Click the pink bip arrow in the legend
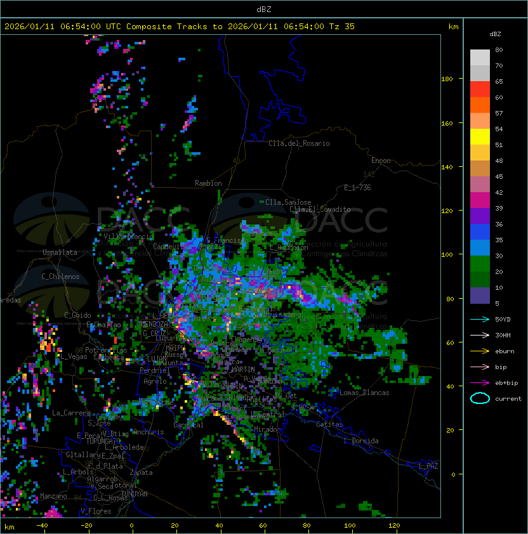 coord(480,367)
